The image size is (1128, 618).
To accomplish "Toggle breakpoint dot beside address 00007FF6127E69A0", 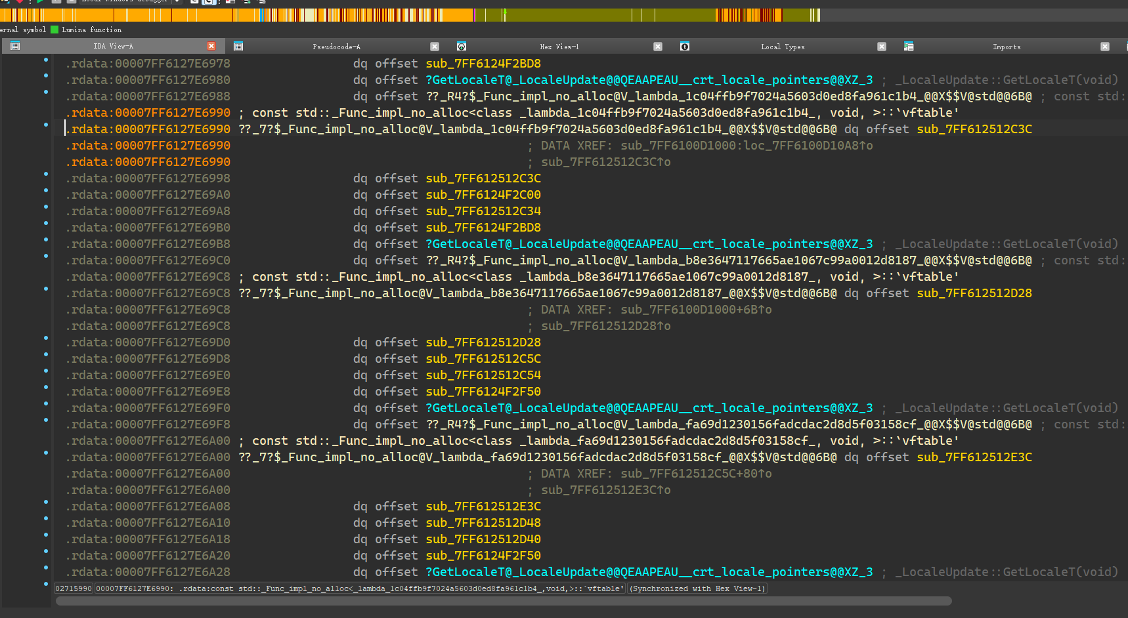I will click(46, 190).
